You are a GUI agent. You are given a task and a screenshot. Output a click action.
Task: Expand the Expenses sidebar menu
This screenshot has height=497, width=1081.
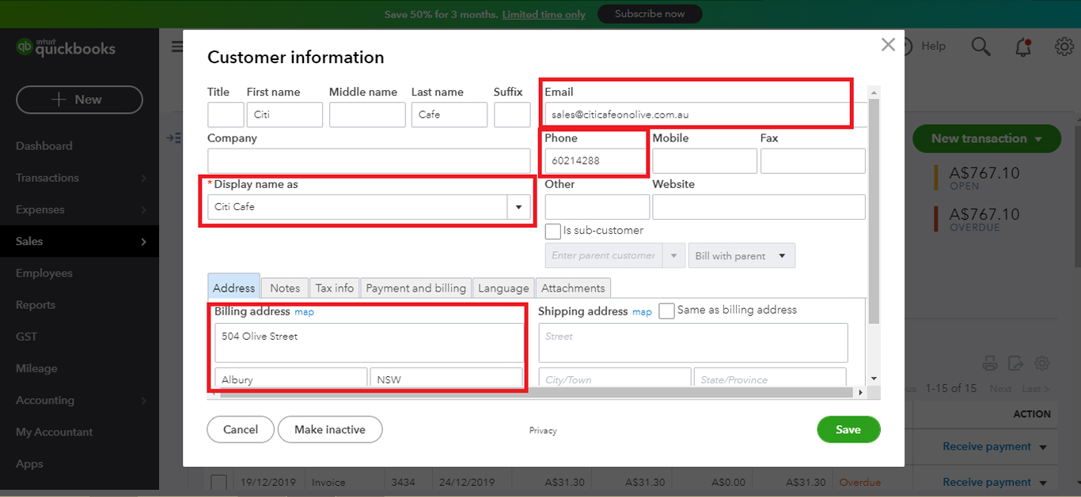(143, 210)
